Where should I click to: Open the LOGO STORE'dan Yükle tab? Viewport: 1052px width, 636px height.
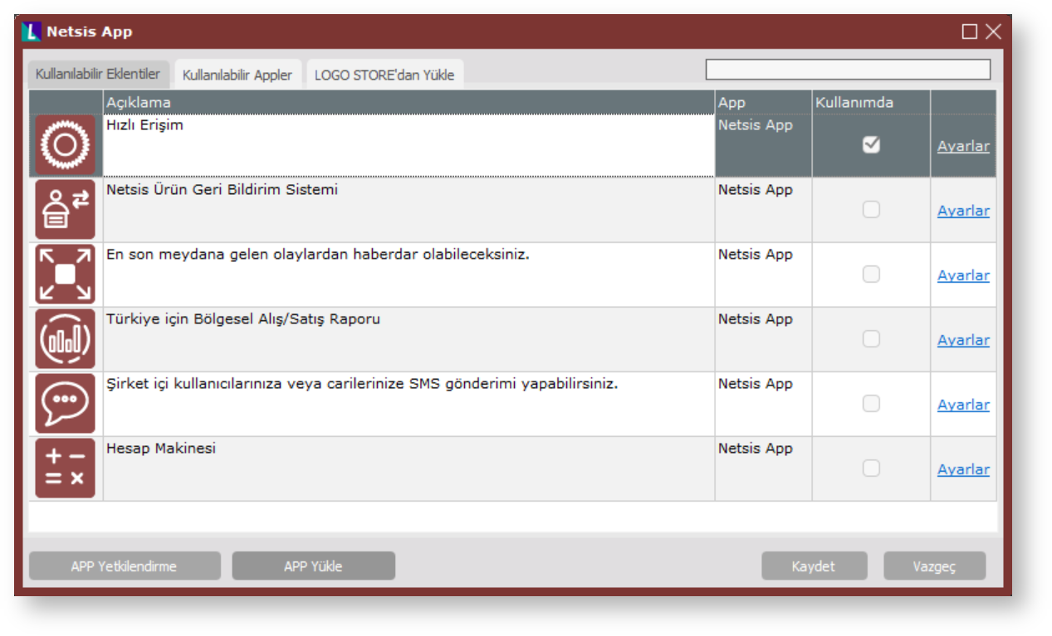coord(384,75)
